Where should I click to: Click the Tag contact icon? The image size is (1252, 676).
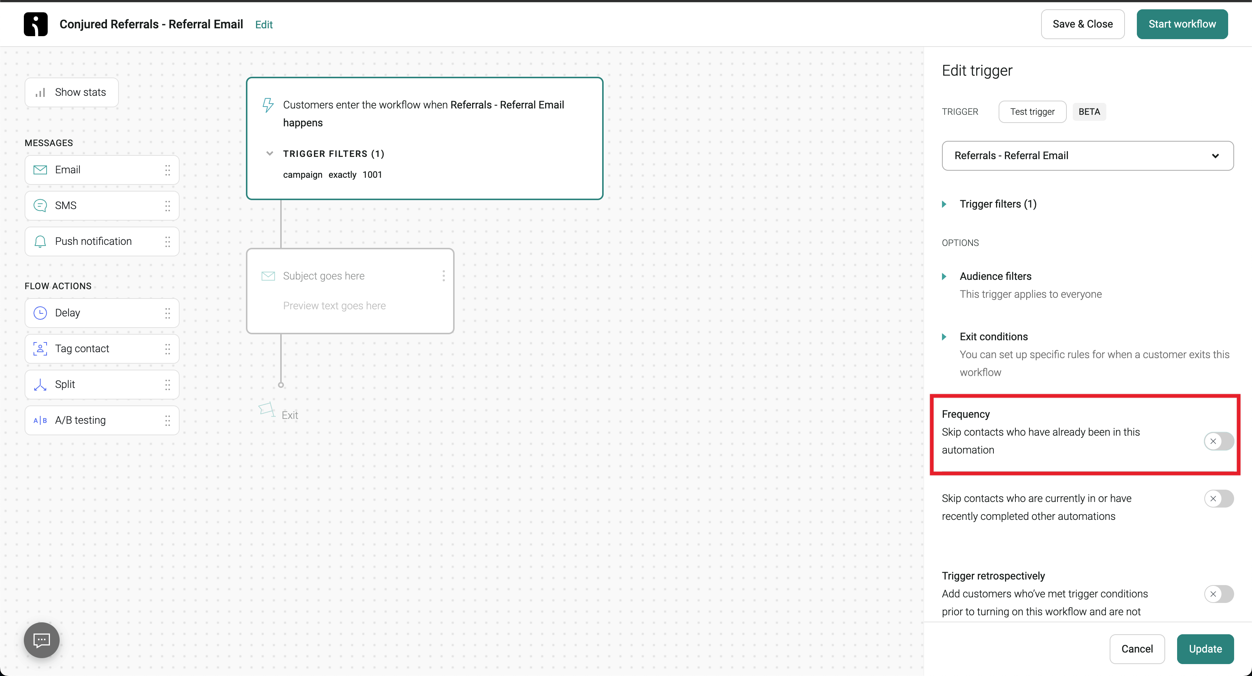[x=40, y=348]
